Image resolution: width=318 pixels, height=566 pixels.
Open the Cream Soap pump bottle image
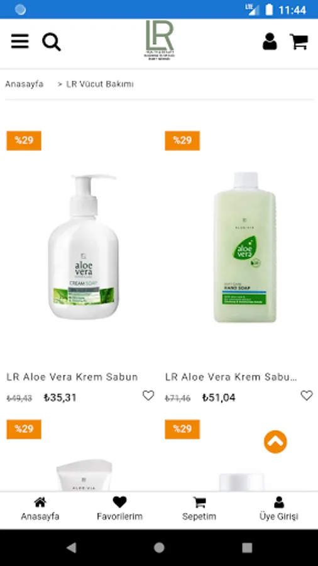pyautogui.click(x=84, y=247)
